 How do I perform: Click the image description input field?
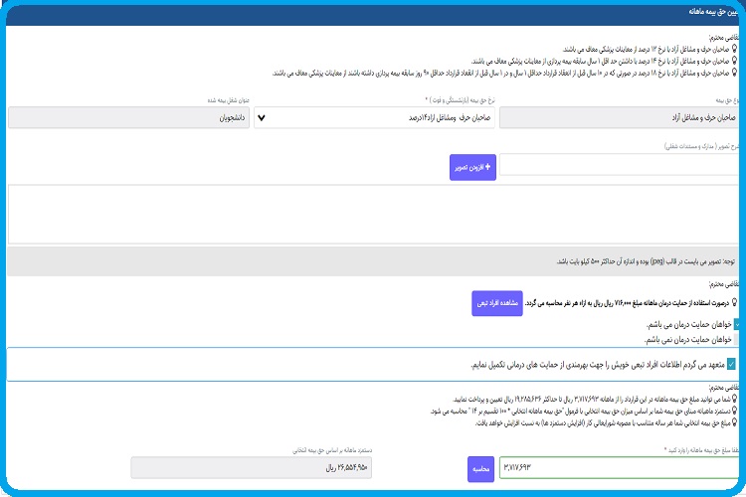(x=619, y=165)
